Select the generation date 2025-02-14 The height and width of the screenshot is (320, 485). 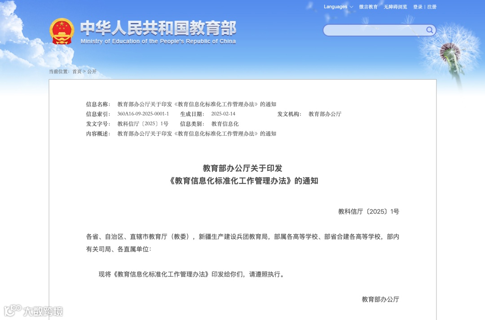(x=223, y=114)
